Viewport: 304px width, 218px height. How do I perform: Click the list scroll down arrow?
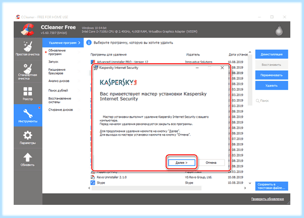(x=250, y=183)
